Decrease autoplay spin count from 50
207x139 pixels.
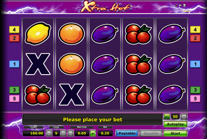(167, 117)
